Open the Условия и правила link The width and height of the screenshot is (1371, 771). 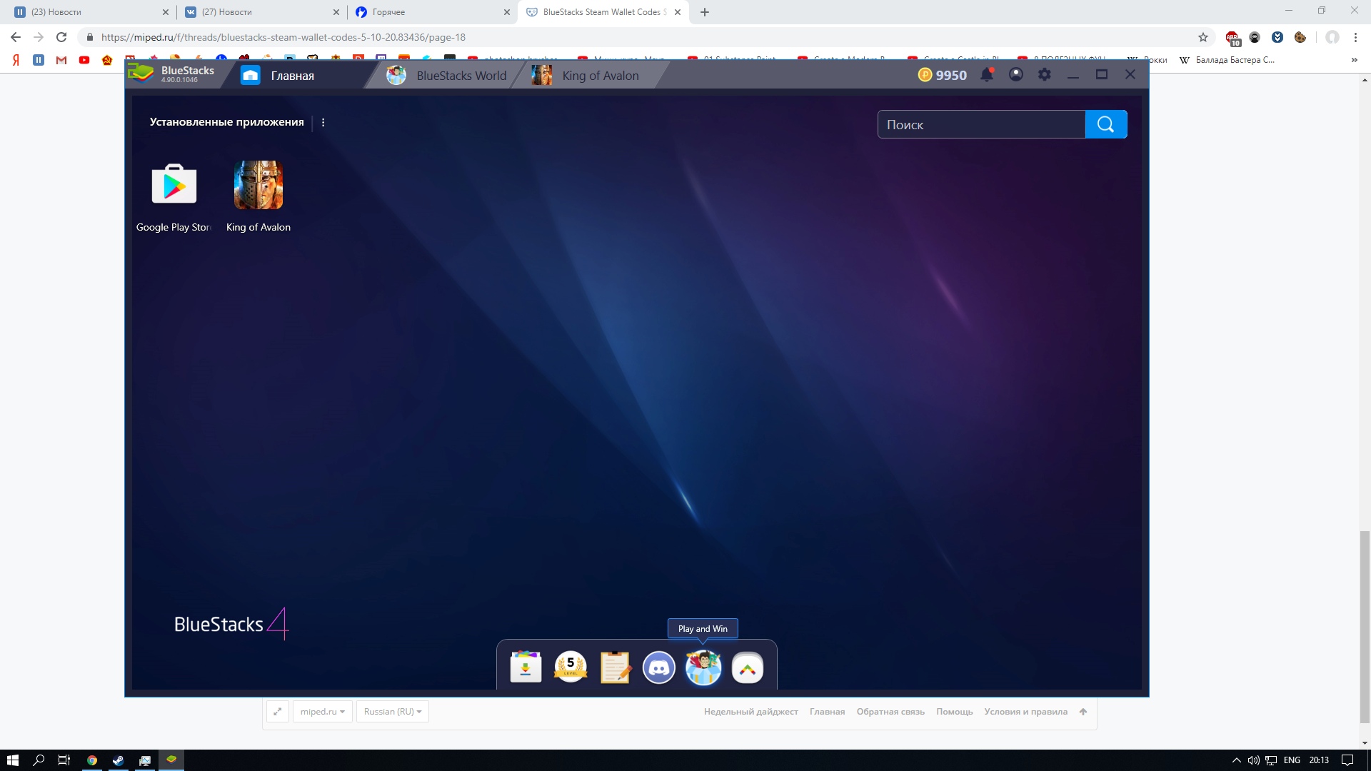point(1026,712)
